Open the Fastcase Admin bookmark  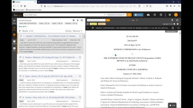tap(19, 10)
